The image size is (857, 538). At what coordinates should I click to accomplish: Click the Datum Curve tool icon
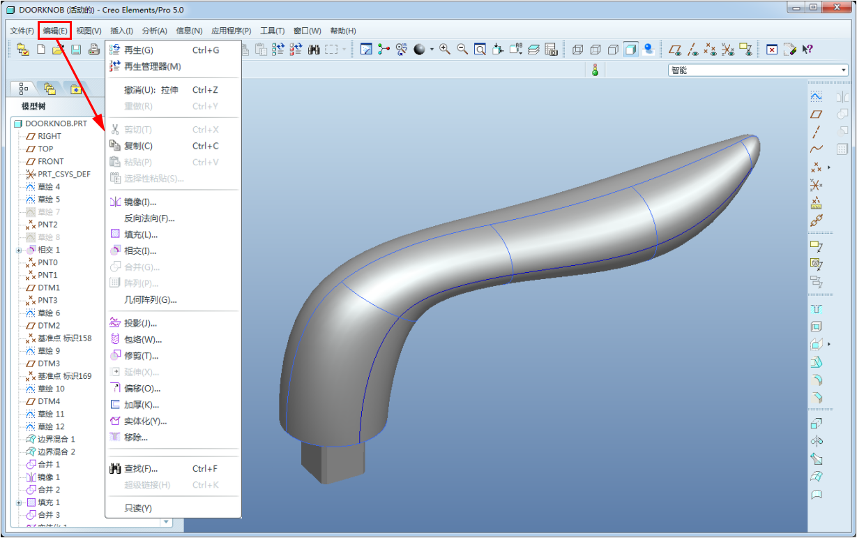pyautogui.click(x=817, y=149)
